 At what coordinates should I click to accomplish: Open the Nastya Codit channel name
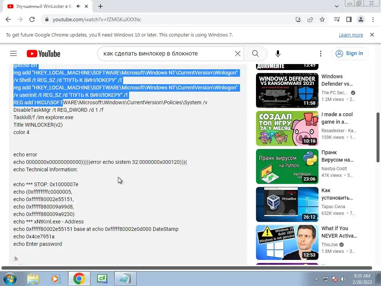(x=334, y=169)
